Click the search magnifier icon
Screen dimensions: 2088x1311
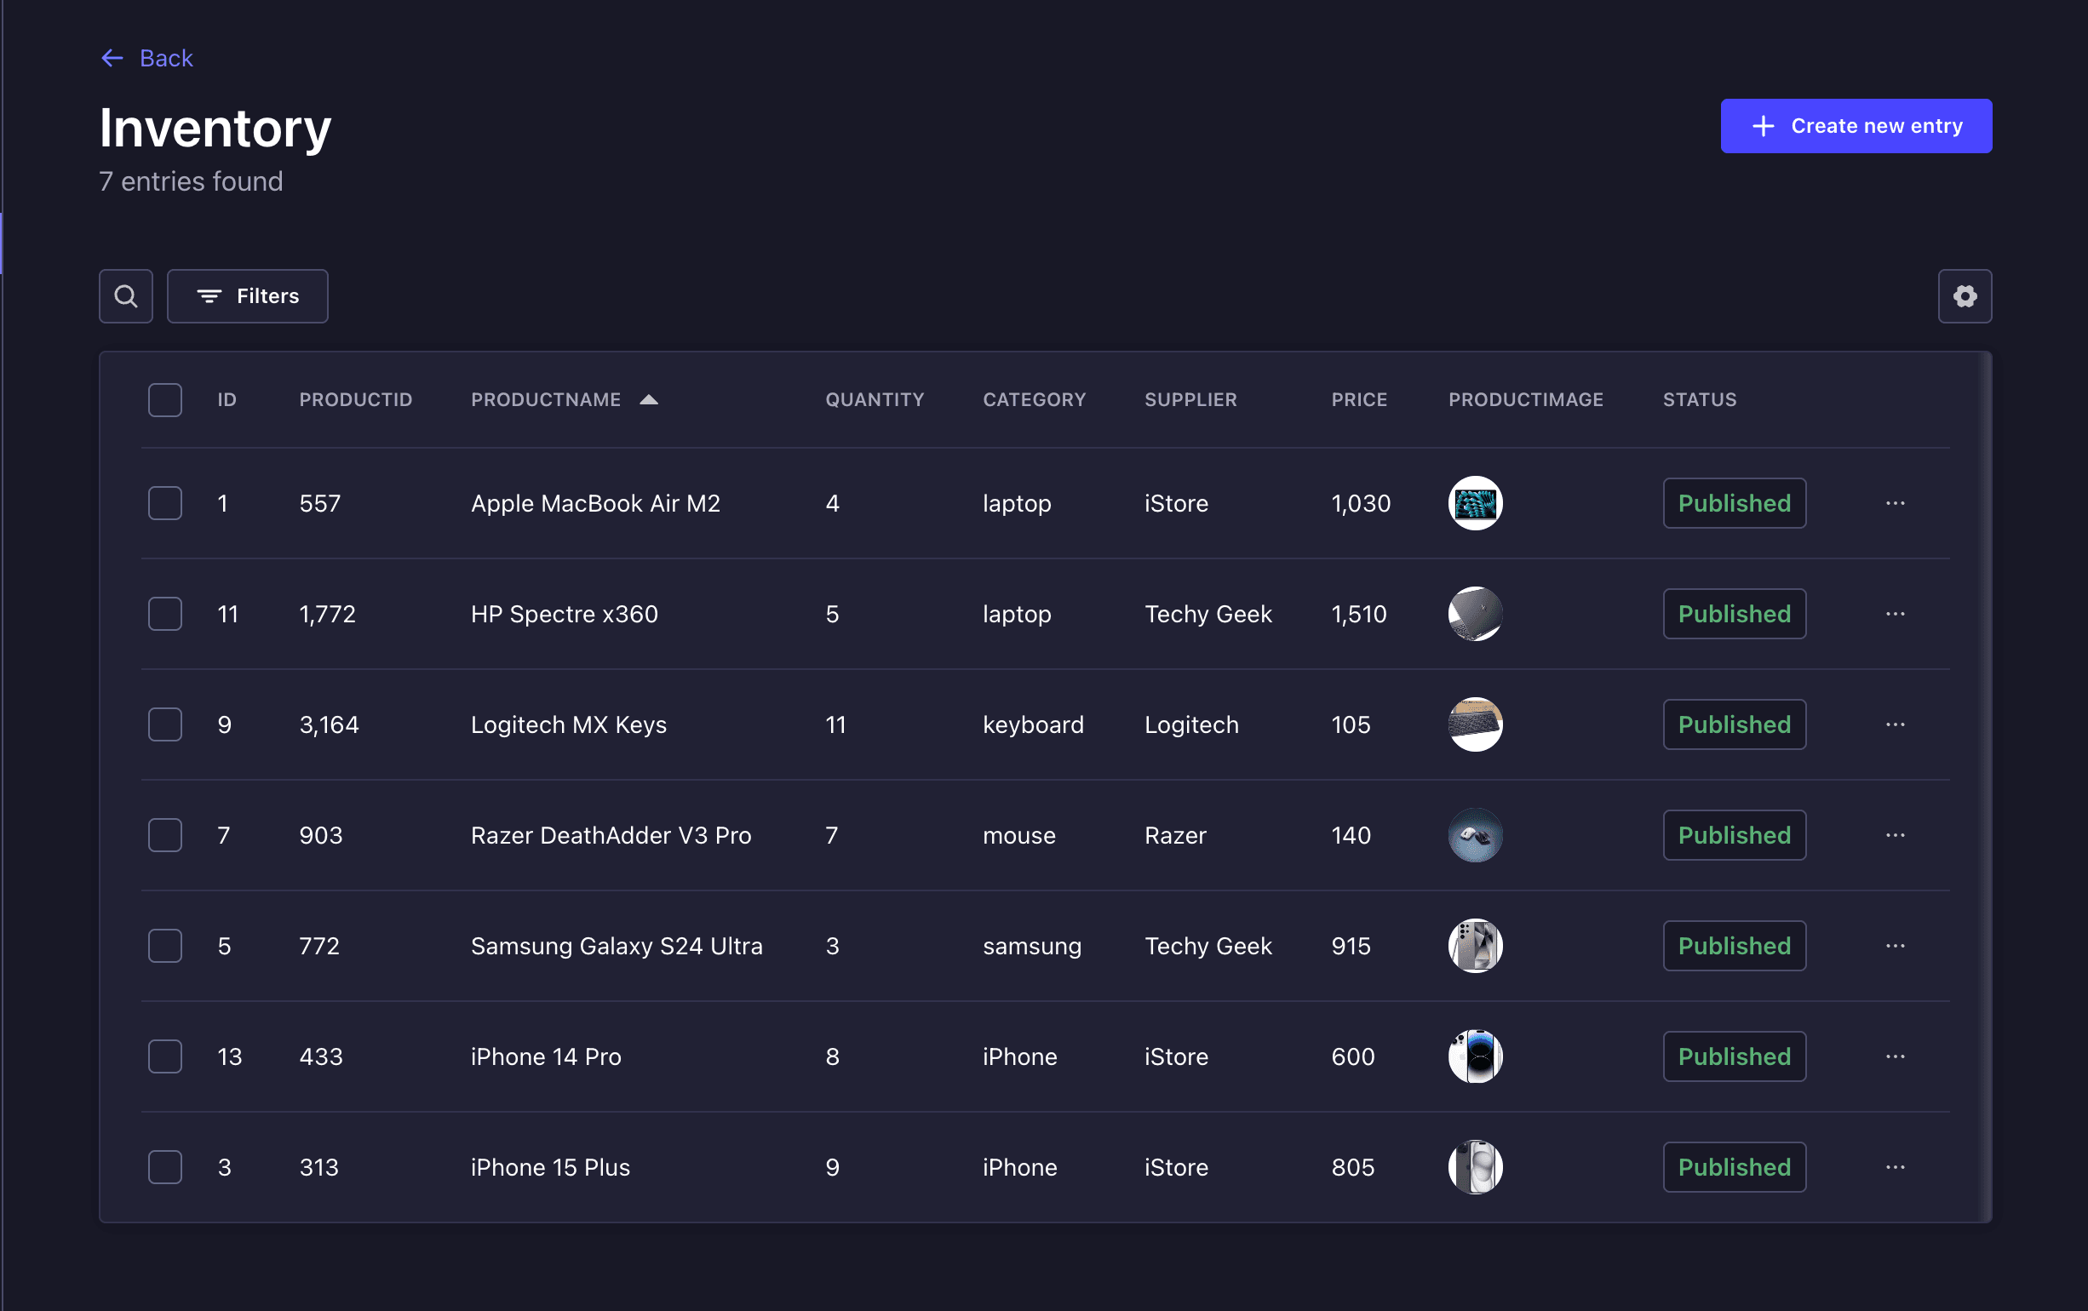(126, 296)
